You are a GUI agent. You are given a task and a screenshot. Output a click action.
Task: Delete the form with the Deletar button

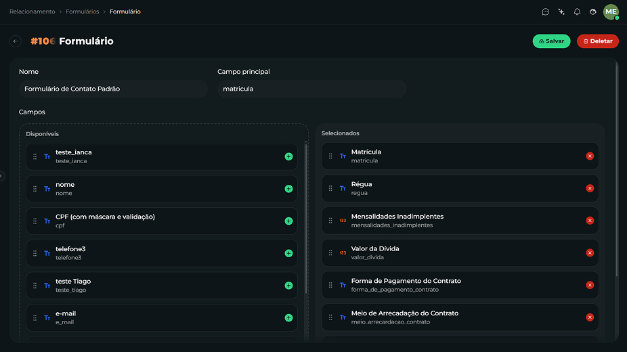(x=598, y=41)
